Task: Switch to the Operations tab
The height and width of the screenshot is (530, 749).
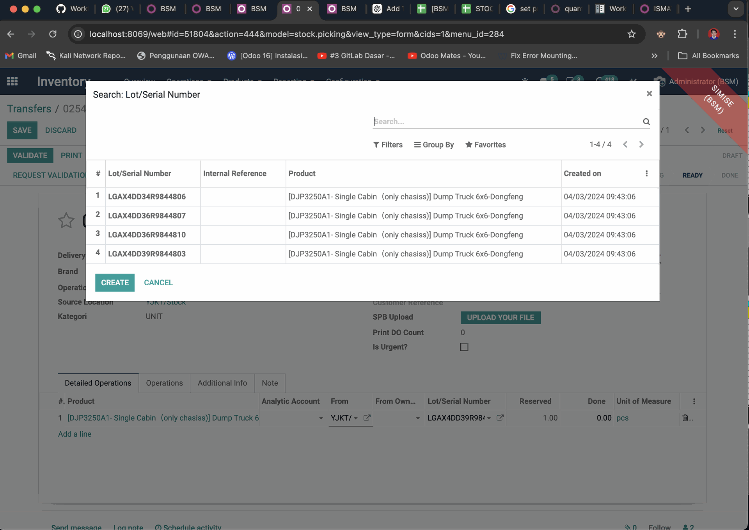Action: 164,383
